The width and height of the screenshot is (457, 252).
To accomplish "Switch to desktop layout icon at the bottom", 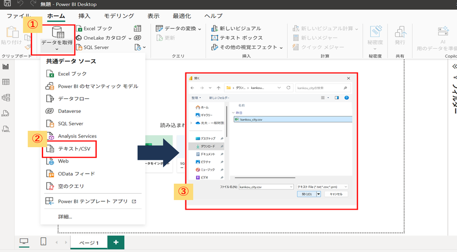I will tap(24, 241).
